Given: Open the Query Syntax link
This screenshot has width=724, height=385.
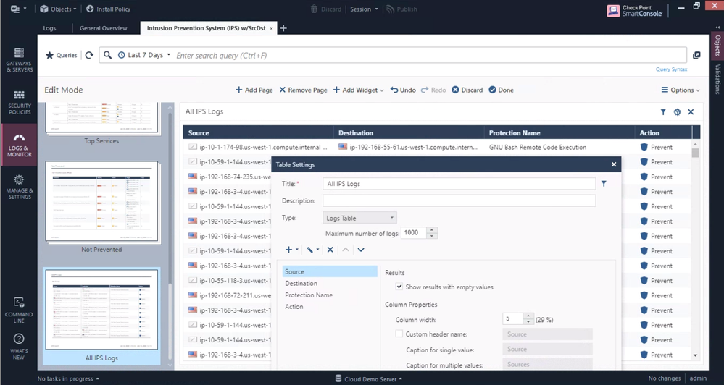Looking at the screenshot, I should 671,69.
